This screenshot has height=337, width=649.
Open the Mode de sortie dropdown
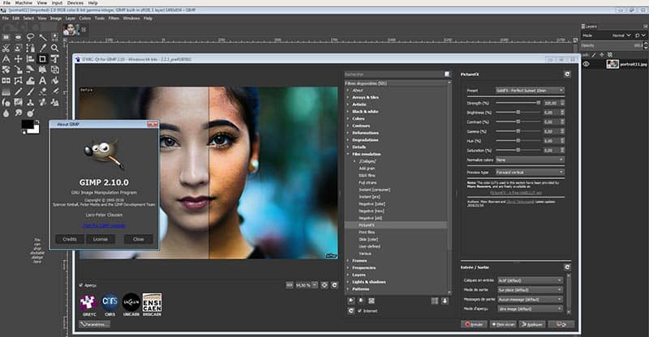pyautogui.click(x=530, y=290)
